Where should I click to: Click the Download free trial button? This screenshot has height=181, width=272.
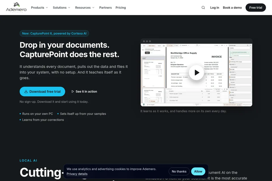point(42,91)
